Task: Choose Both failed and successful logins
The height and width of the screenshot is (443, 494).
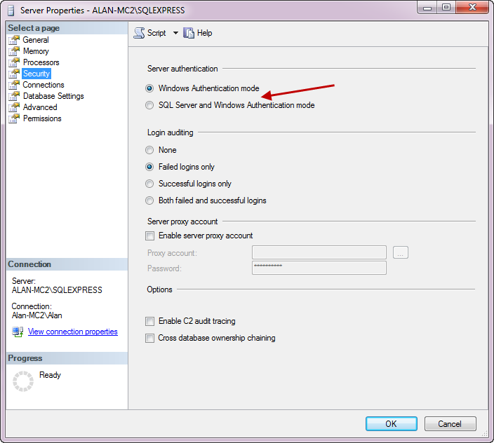Action: point(149,200)
